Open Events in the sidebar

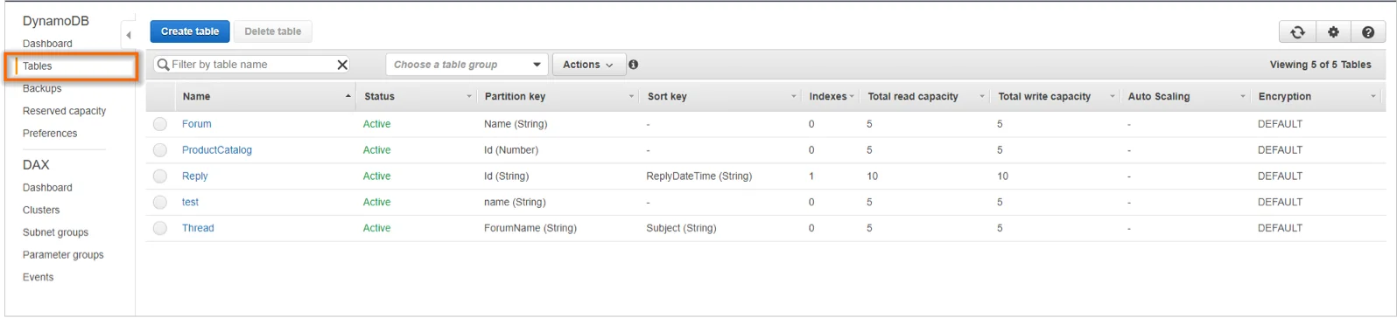point(38,278)
